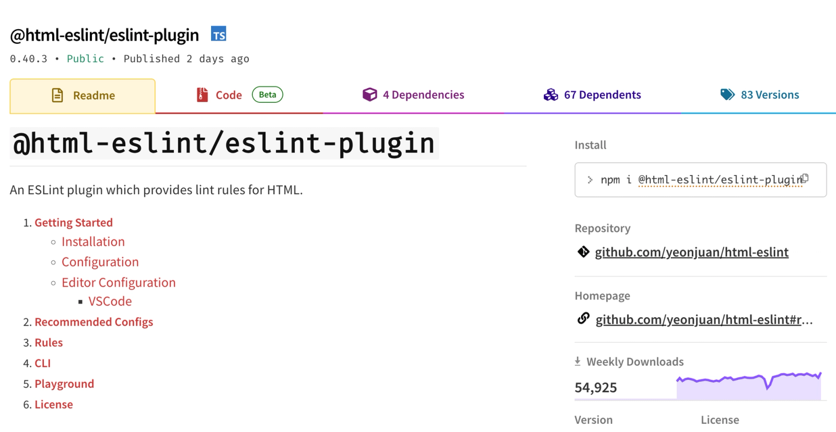Click the install command prompt chevron

coord(590,179)
